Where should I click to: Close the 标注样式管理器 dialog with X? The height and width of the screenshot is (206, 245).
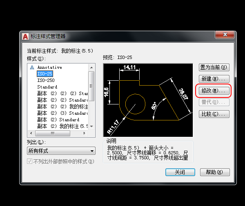(x=225, y=34)
